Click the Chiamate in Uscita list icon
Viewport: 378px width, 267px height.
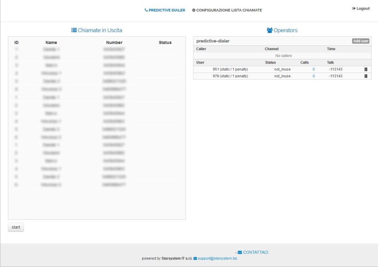74,30
